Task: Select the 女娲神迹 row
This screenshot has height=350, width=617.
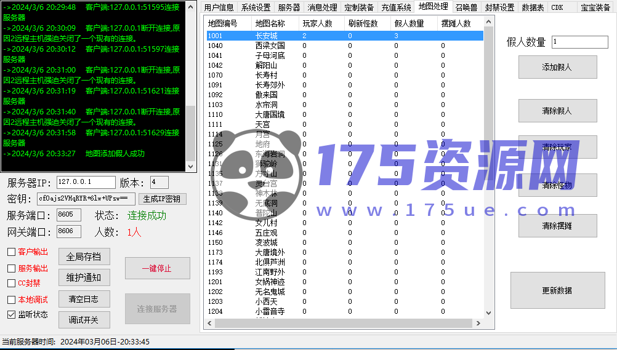Action: point(345,282)
